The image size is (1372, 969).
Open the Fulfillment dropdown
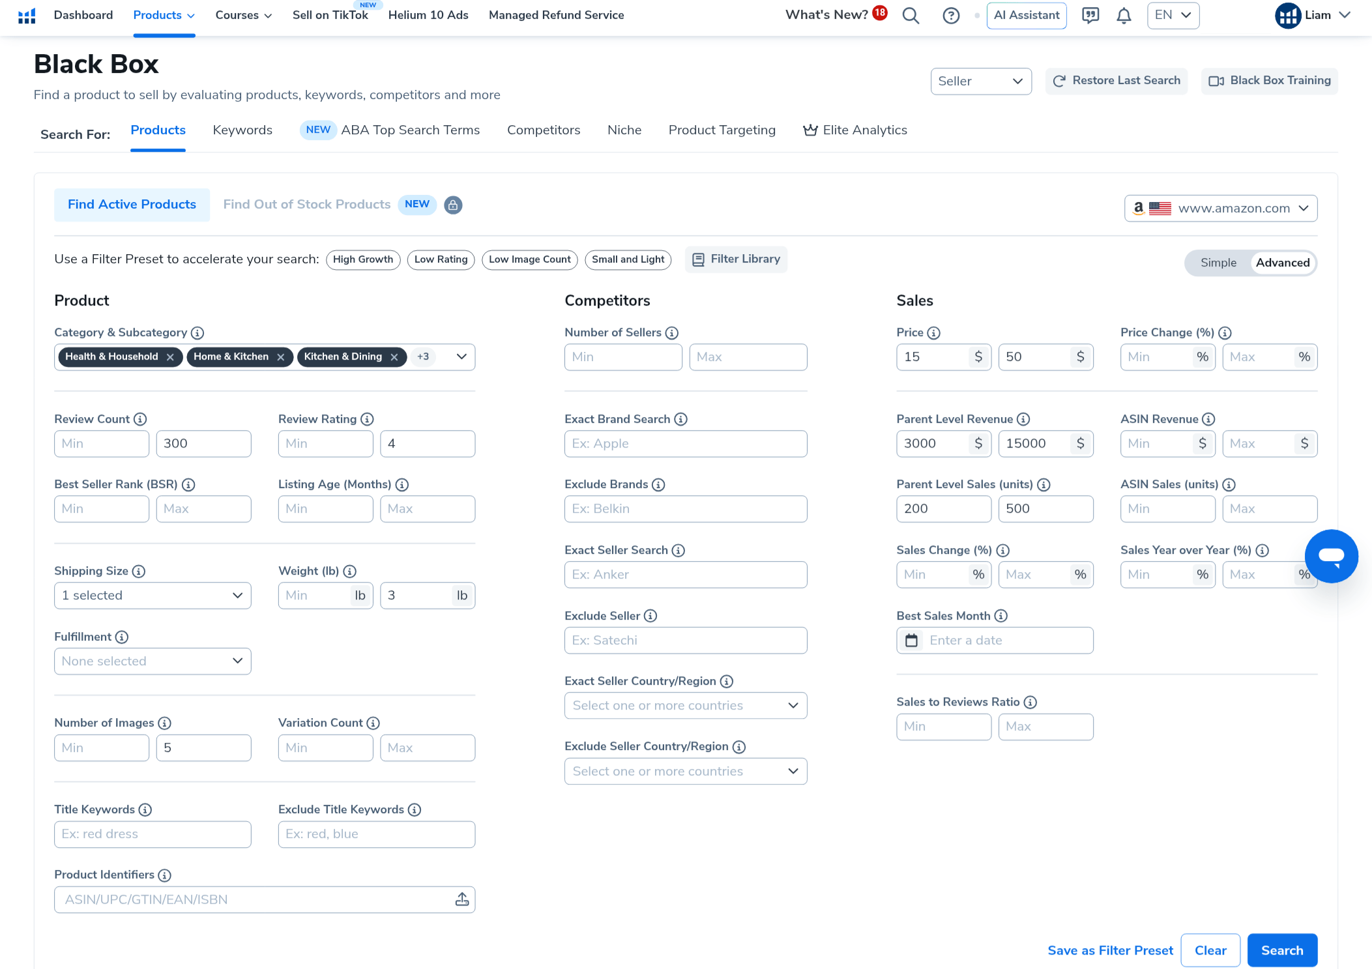point(153,661)
